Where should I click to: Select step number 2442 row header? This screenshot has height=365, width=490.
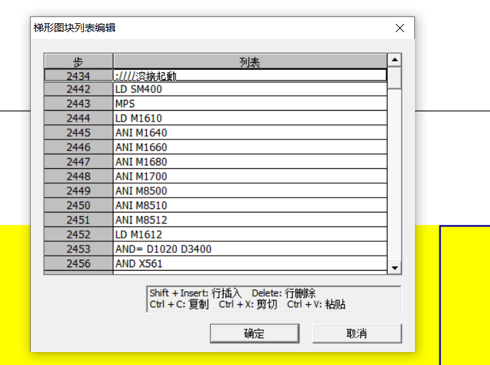point(78,90)
